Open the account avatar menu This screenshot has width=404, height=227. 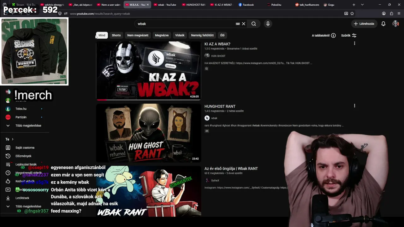pyautogui.click(x=395, y=24)
